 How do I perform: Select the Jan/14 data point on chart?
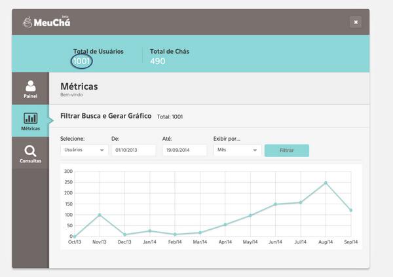pyautogui.click(x=149, y=231)
